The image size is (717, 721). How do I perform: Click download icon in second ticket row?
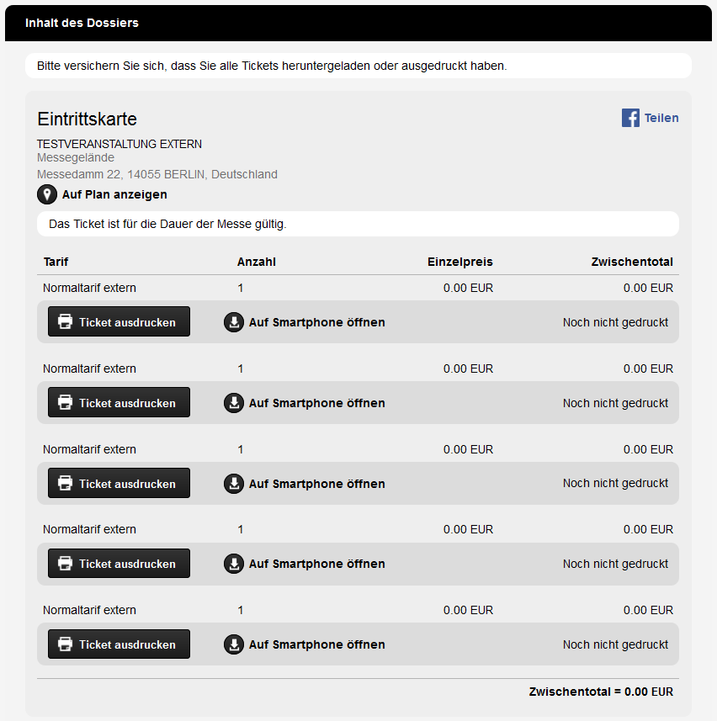234,403
